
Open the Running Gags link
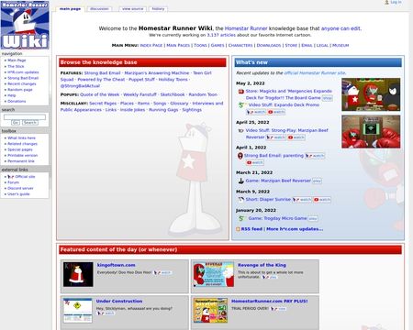(163, 110)
